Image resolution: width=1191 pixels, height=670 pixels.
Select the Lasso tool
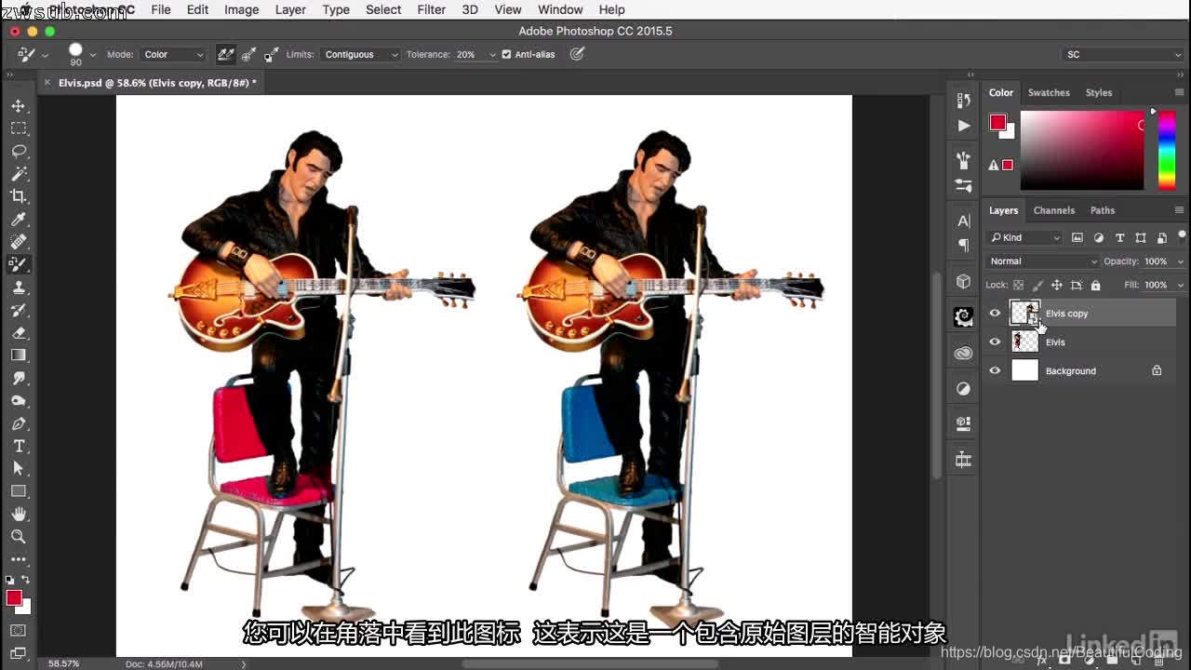18,151
